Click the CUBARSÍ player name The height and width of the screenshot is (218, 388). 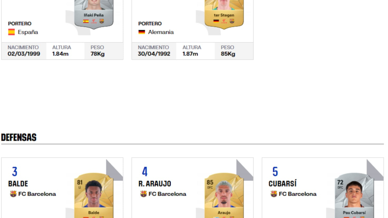pyautogui.click(x=282, y=184)
